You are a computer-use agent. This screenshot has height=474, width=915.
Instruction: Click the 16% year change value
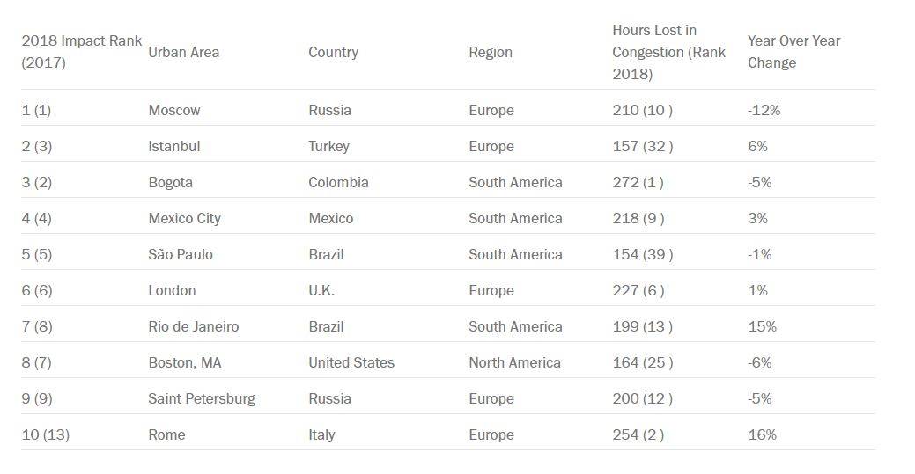tap(762, 435)
